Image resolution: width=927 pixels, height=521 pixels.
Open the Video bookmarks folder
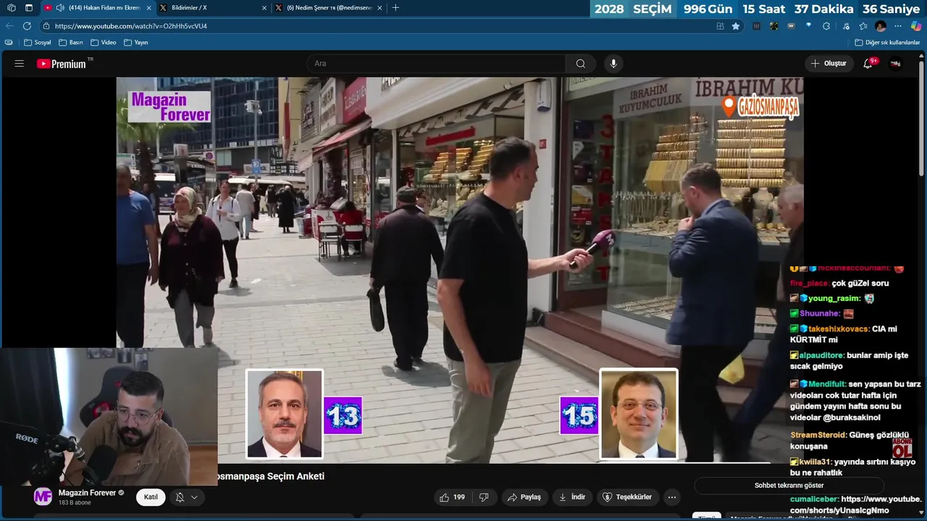(103, 43)
